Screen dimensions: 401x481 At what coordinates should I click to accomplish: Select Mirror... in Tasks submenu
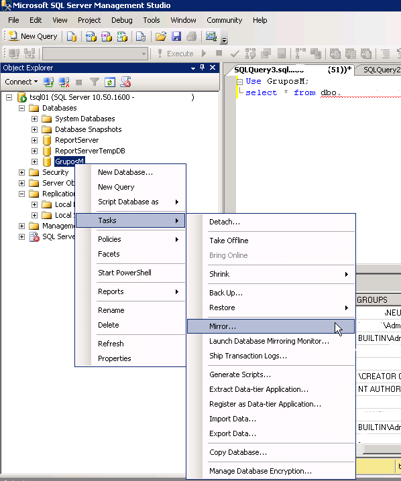[271, 326]
